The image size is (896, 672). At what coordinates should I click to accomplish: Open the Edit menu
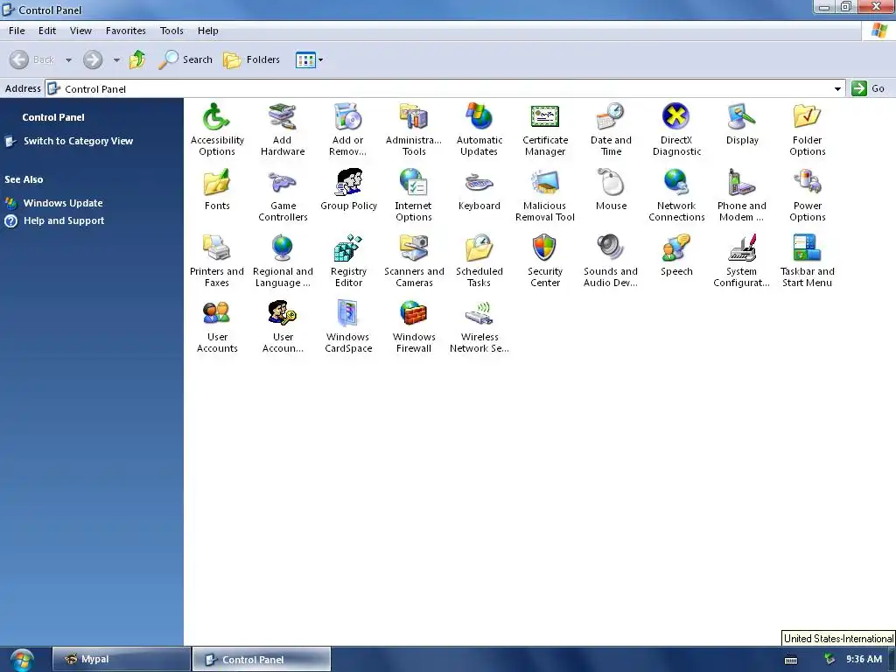click(47, 31)
